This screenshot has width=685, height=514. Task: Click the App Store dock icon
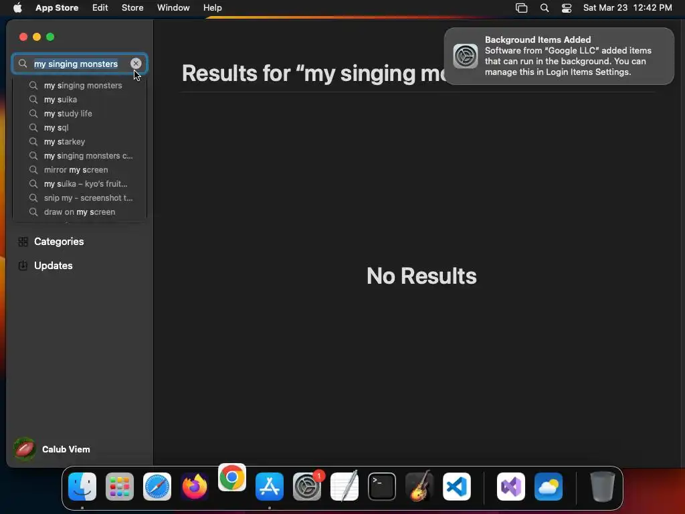tap(270, 487)
